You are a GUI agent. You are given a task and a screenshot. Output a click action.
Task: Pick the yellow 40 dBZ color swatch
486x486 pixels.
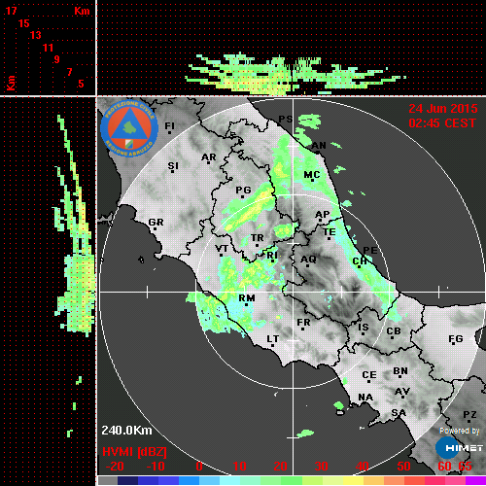pyautogui.click(x=353, y=480)
